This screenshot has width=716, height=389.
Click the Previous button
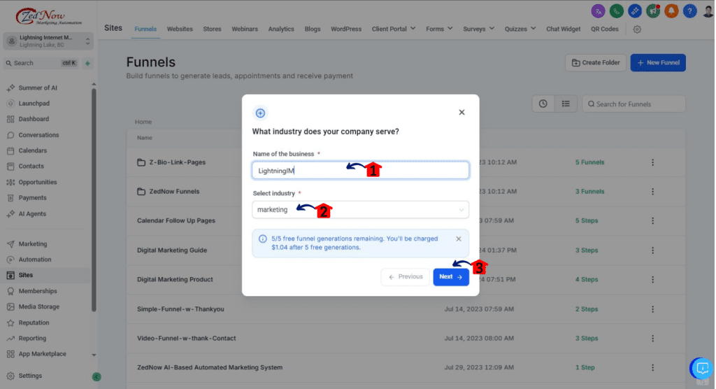pyautogui.click(x=406, y=277)
